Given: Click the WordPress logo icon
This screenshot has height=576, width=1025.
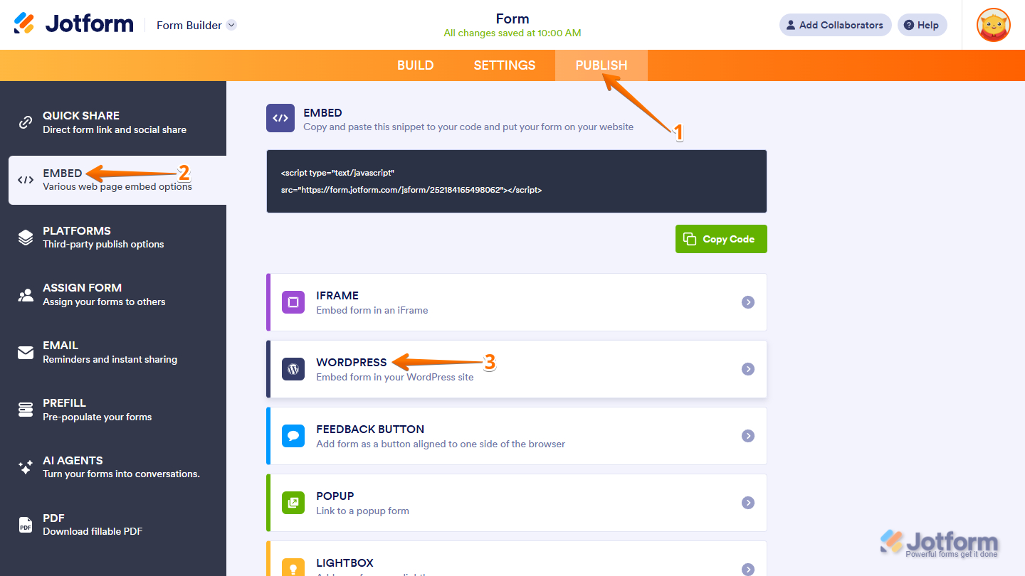Looking at the screenshot, I should pos(293,369).
